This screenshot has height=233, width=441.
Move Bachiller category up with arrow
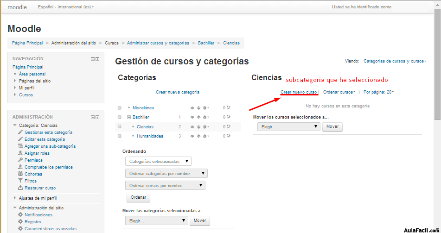(198, 117)
